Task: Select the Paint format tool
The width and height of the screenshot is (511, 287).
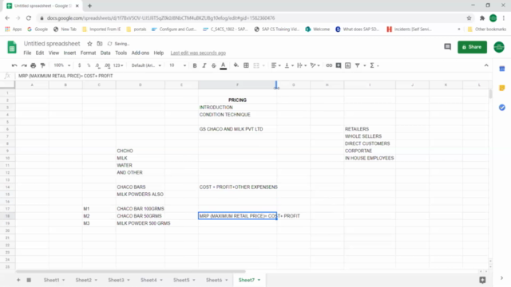Action: [x=42, y=65]
